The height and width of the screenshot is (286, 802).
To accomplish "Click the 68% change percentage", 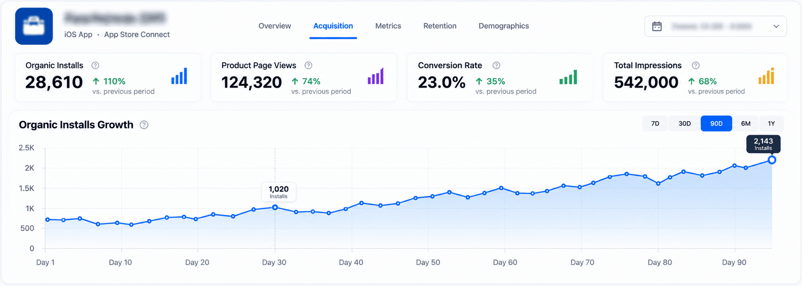I will [708, 81].
